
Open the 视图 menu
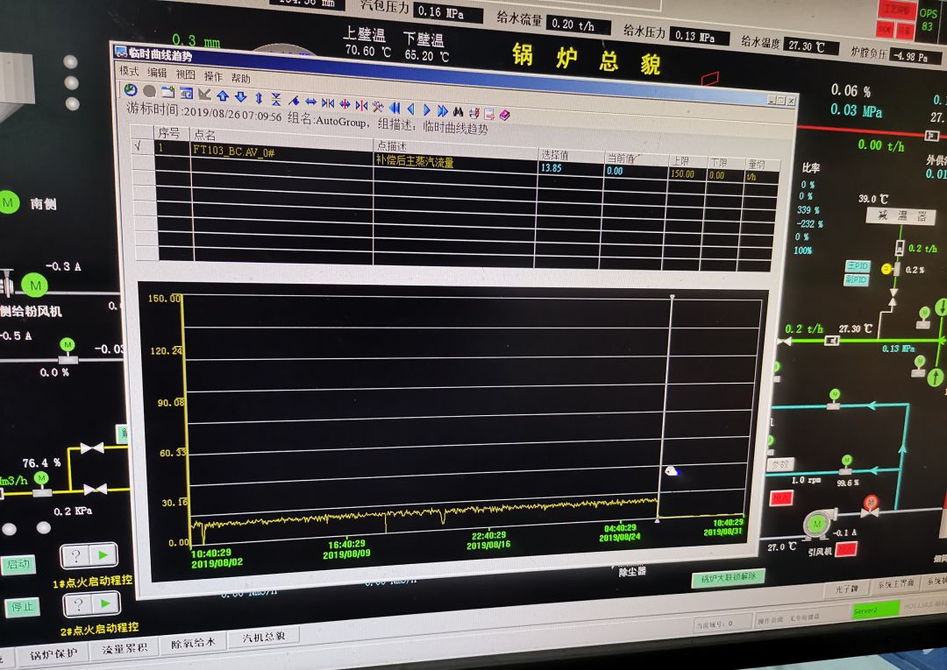[185, 74]
